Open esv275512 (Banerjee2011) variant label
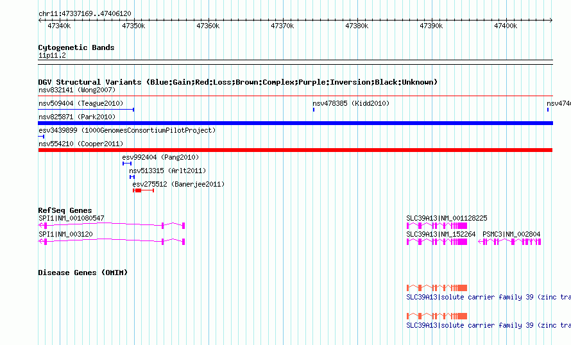571x345 pixels. coord(178,184)
